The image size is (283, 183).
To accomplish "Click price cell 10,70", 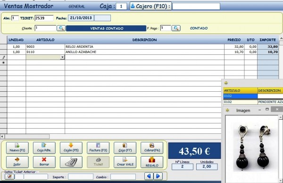I will click(x=234, y=52).
